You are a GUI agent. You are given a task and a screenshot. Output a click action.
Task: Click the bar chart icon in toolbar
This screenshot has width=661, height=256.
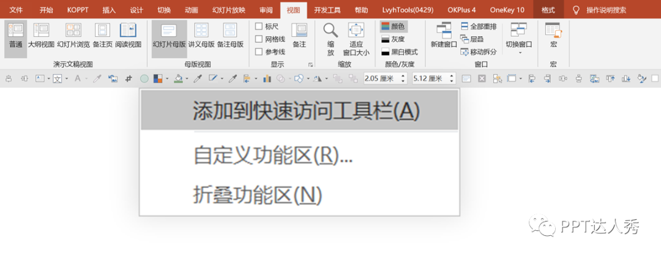(x=267, y=78)
